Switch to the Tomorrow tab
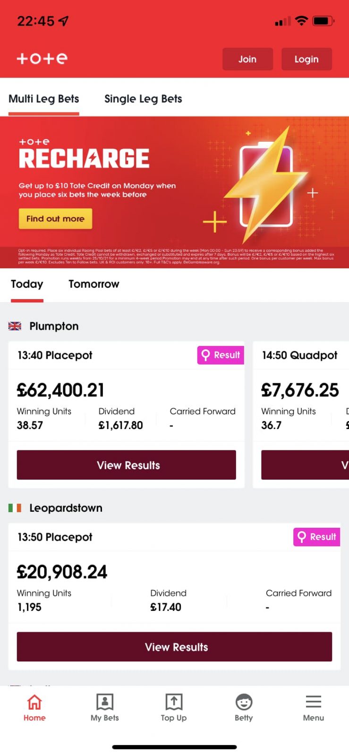The width and height of the screenshot is (349, 756). click(x=94, y=284)
